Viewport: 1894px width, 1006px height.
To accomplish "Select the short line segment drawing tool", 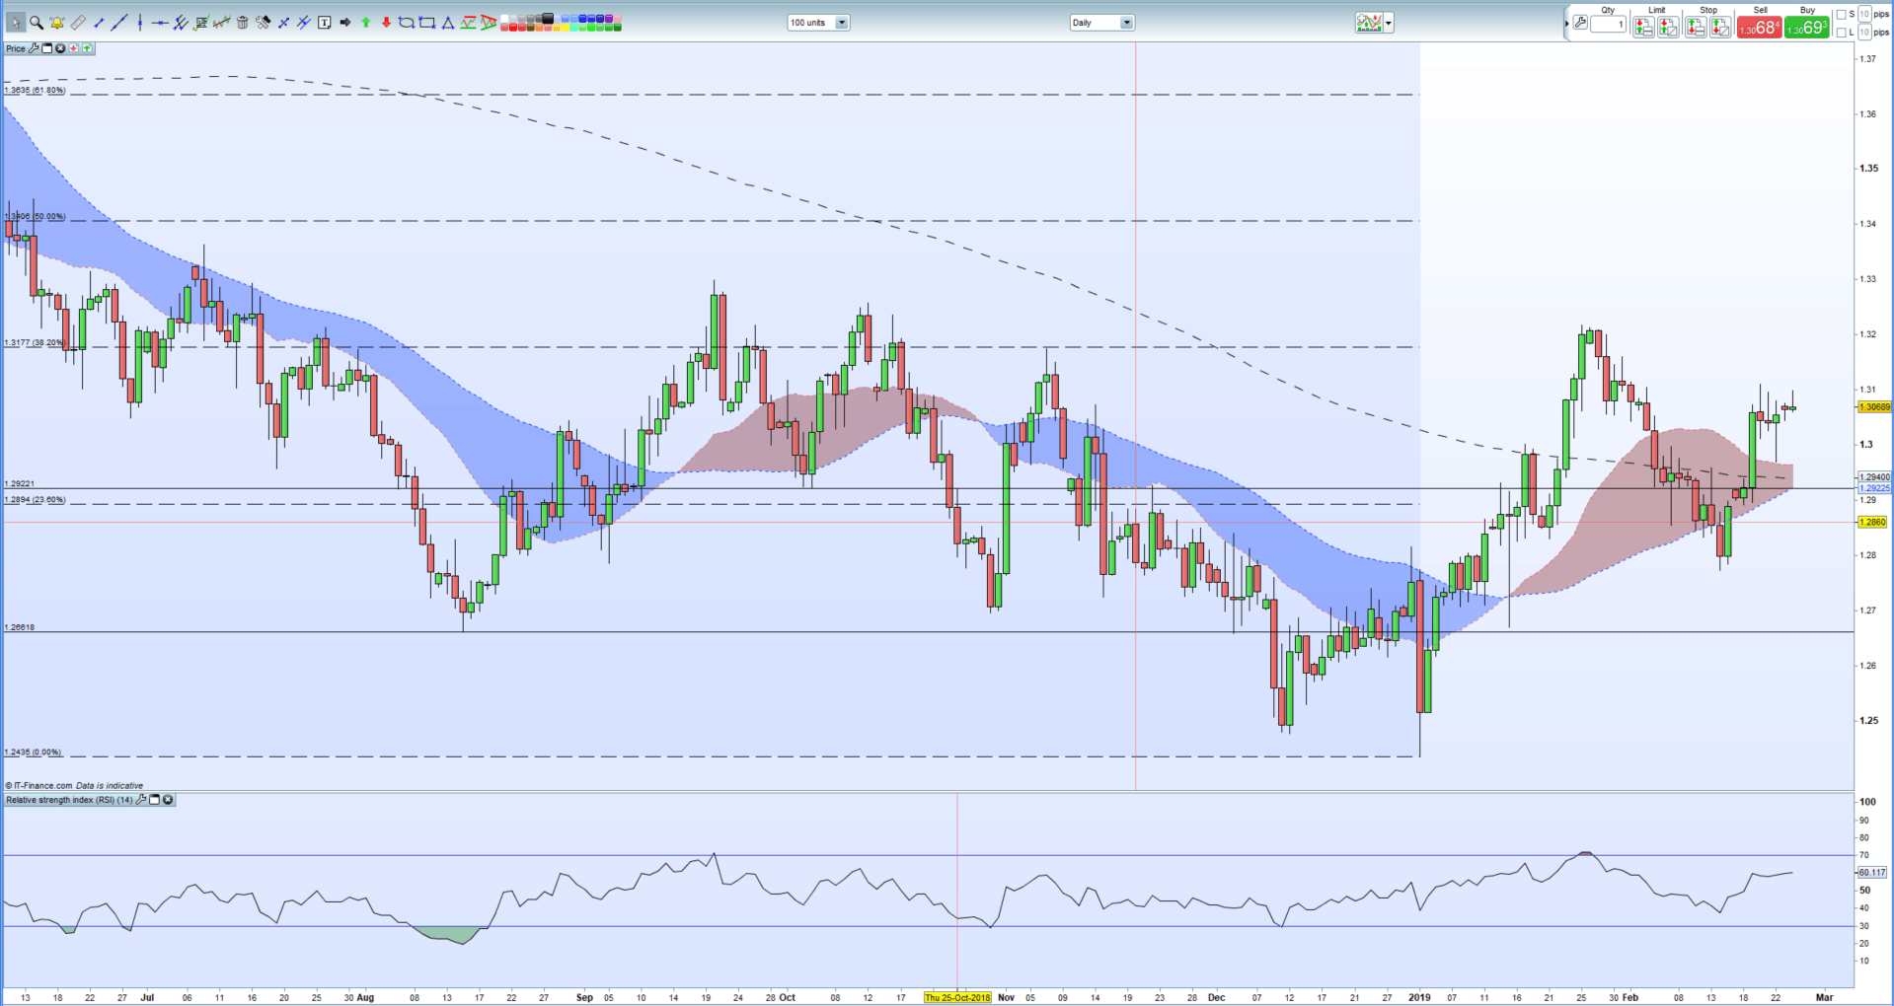I will coord(99,23).
